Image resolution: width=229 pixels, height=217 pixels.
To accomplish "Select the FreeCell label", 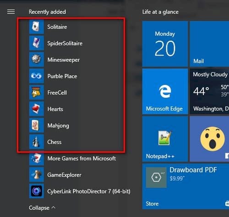I will tap(57, 93).
